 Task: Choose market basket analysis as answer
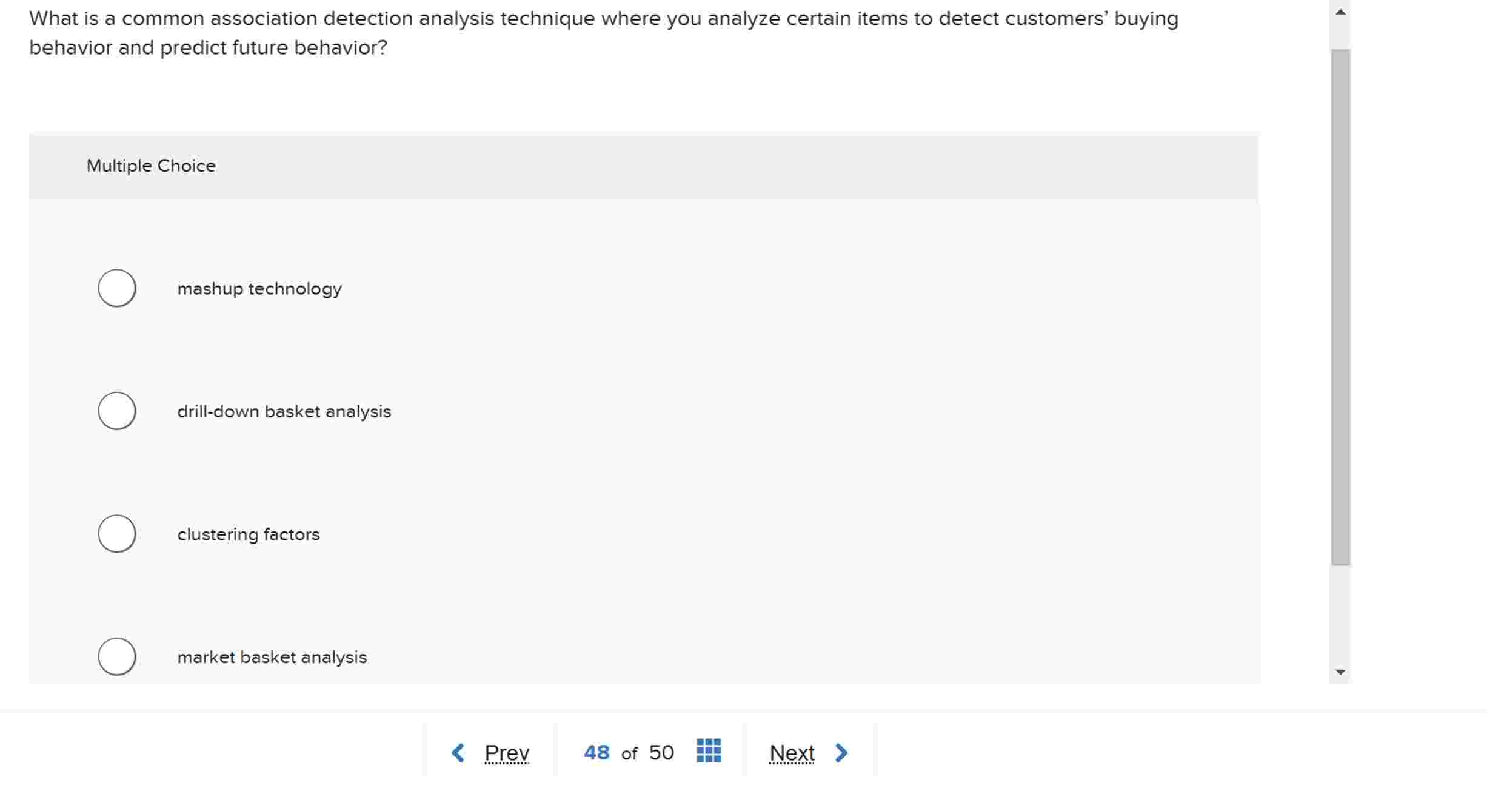point(116,656)
